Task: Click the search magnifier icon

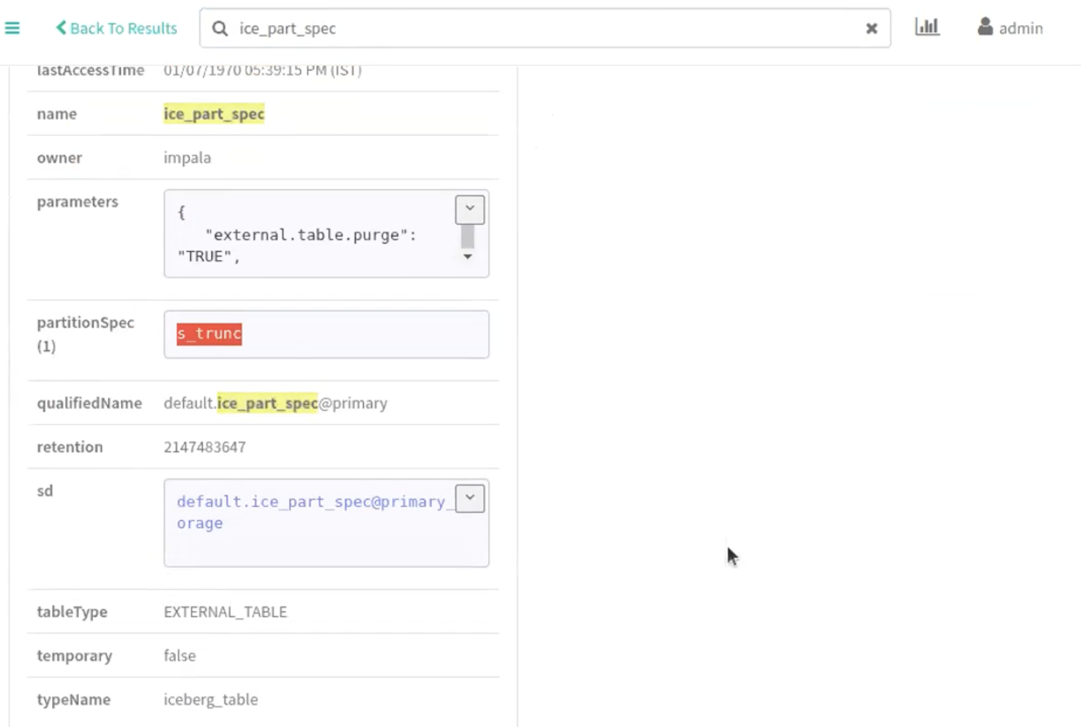Action: point(220,29)
